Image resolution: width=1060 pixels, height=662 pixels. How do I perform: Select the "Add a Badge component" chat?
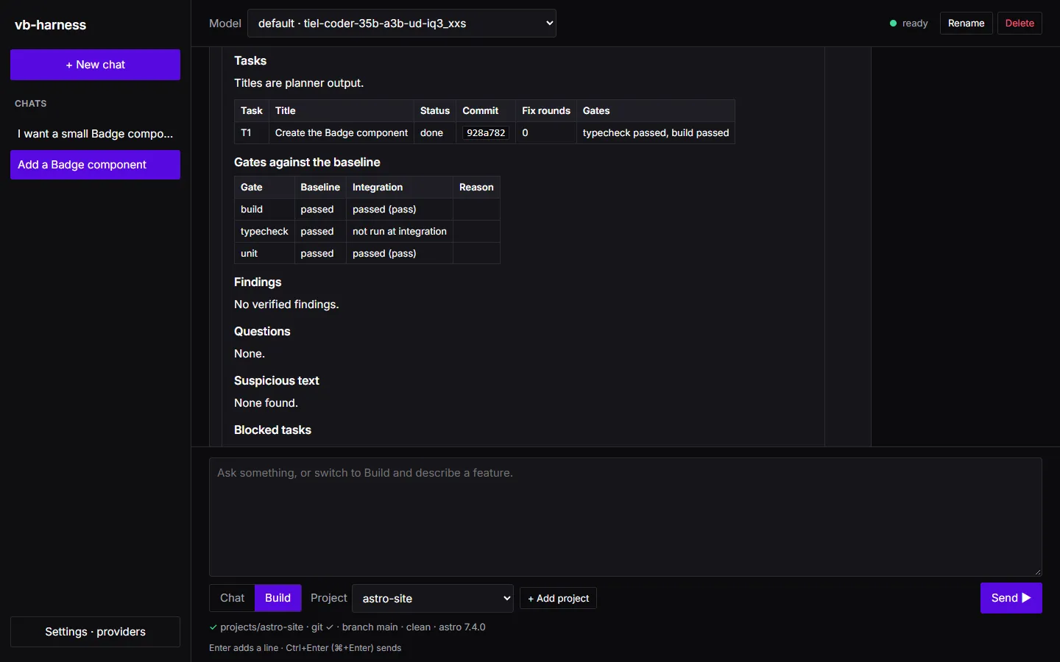point(95,165)
